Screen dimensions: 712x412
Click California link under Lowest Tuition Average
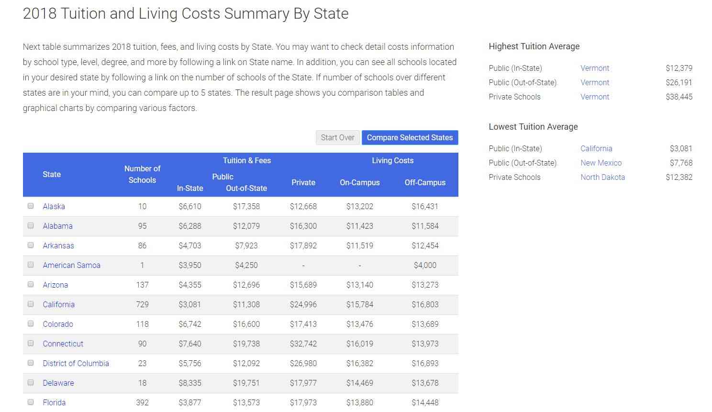[596, 148]
